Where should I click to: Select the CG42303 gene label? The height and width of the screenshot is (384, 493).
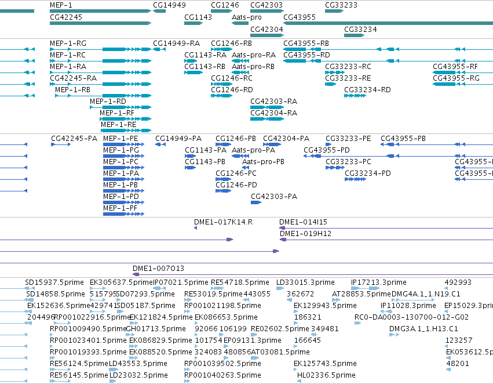click(266, 5)
